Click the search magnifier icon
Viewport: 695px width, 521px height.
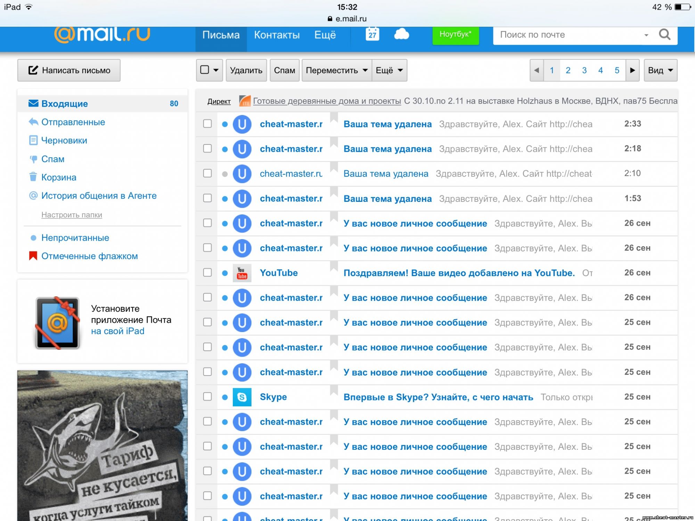pyautogui.click(x=664, y=34)
